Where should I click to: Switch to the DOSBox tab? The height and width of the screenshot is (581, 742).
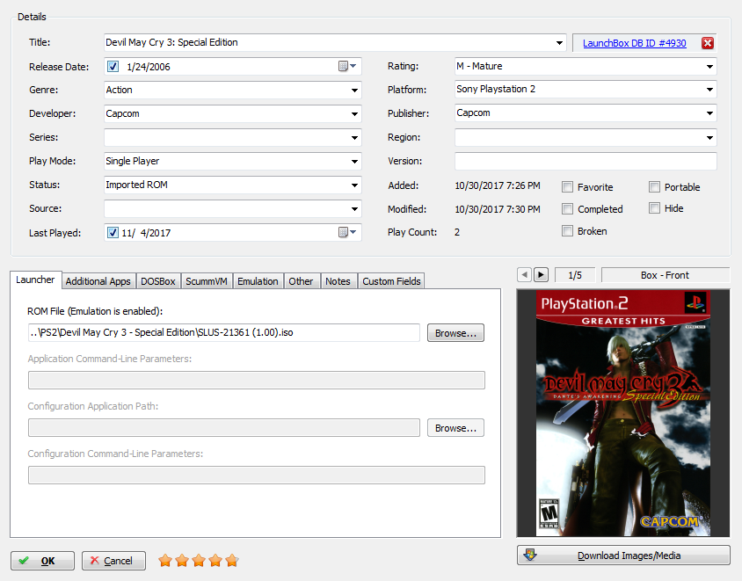(x=158, y=281)
